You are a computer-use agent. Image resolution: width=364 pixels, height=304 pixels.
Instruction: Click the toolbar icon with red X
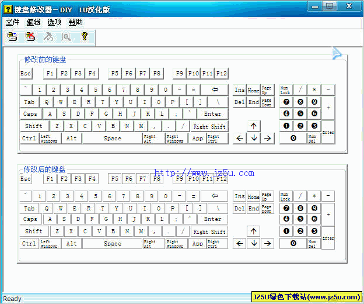[30, 37]
